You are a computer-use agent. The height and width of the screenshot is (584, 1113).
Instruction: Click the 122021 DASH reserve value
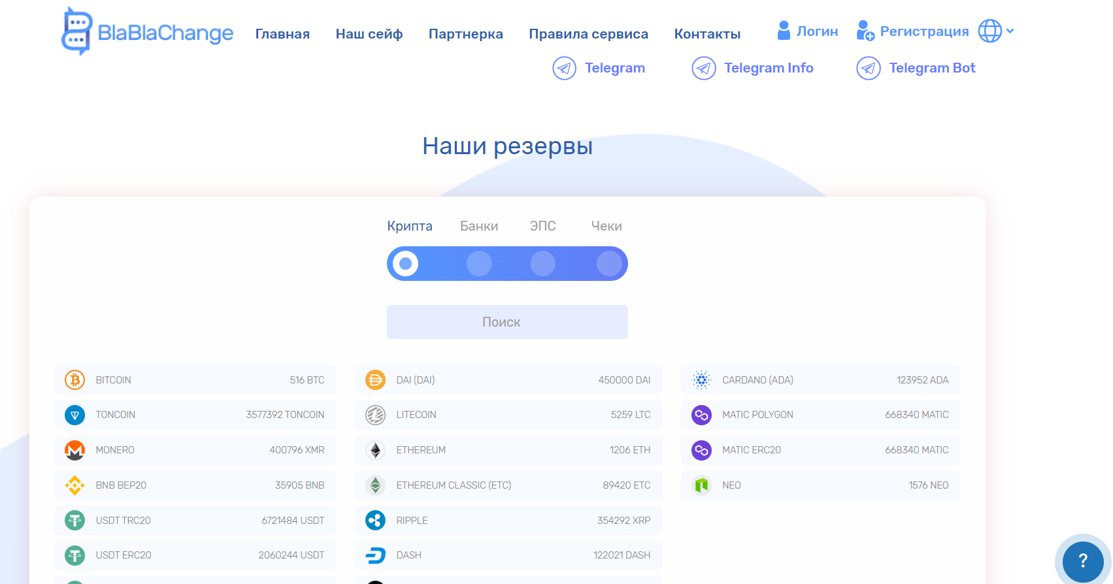622,555
